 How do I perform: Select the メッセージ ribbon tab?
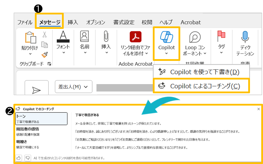(x=50, y=22)
